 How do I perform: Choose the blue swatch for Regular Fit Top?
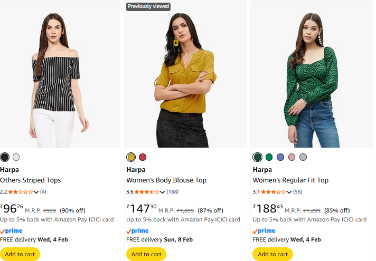[280, 157]
